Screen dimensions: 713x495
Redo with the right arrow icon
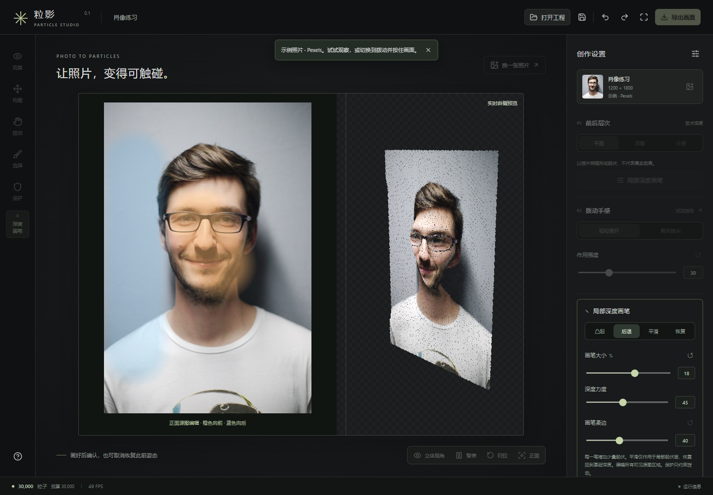click(x=624, y=17)
